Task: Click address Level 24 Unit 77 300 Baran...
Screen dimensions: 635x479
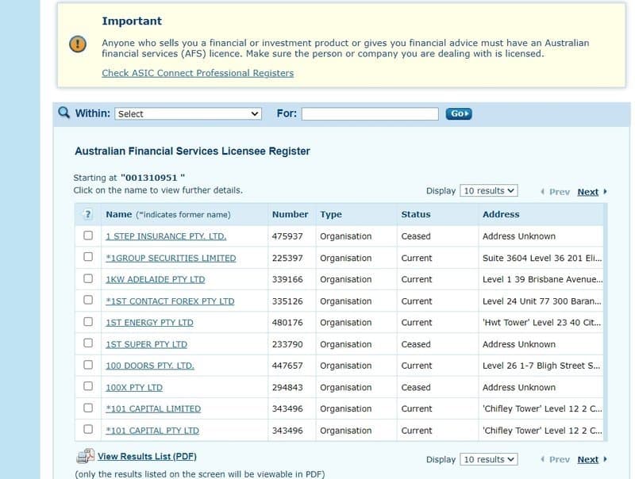Action: pyautogui.click(x=541, y=301)
